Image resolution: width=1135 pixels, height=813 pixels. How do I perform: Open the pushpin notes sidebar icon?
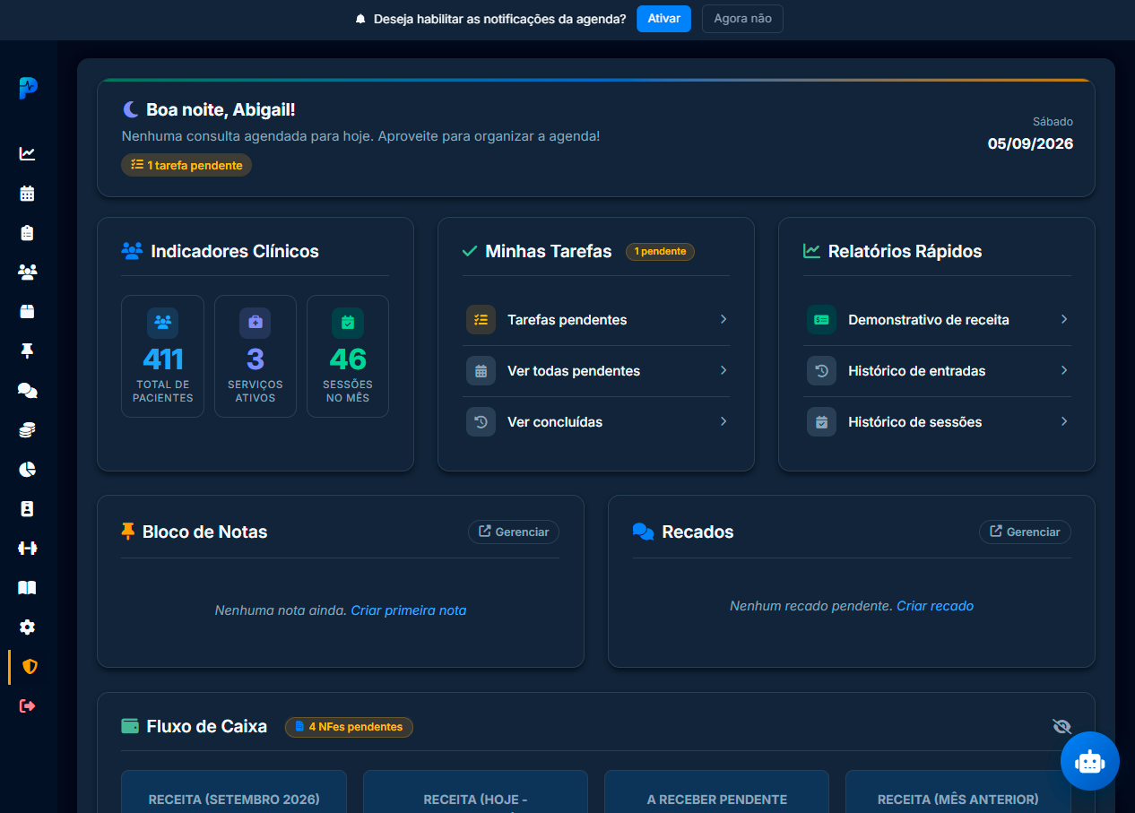click(28, 350)
